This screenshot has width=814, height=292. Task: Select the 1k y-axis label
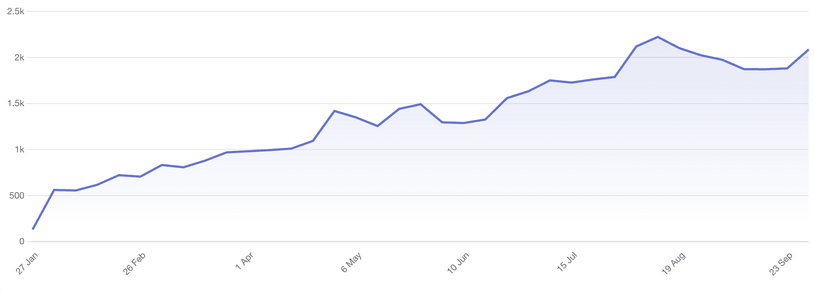point(19,149)
